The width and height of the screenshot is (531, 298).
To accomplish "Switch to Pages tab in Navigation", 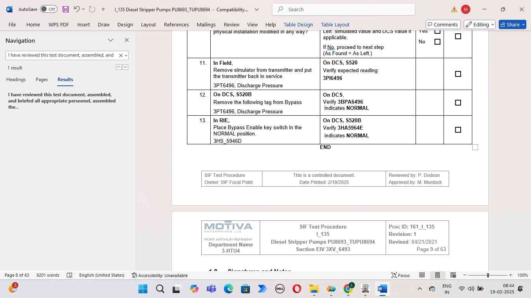I will pos(42,80).
